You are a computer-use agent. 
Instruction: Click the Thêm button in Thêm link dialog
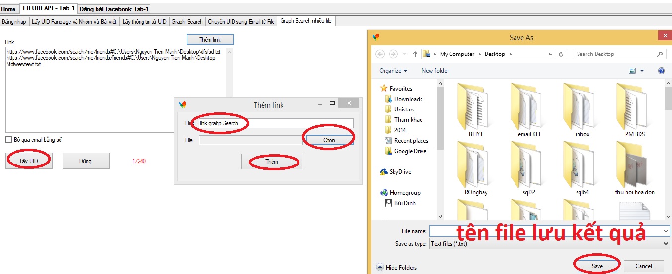272,162
